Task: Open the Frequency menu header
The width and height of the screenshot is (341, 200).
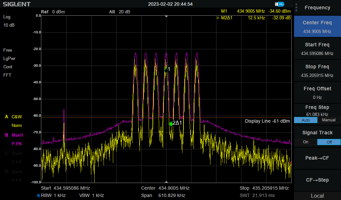Action: (x=317, y=8)
